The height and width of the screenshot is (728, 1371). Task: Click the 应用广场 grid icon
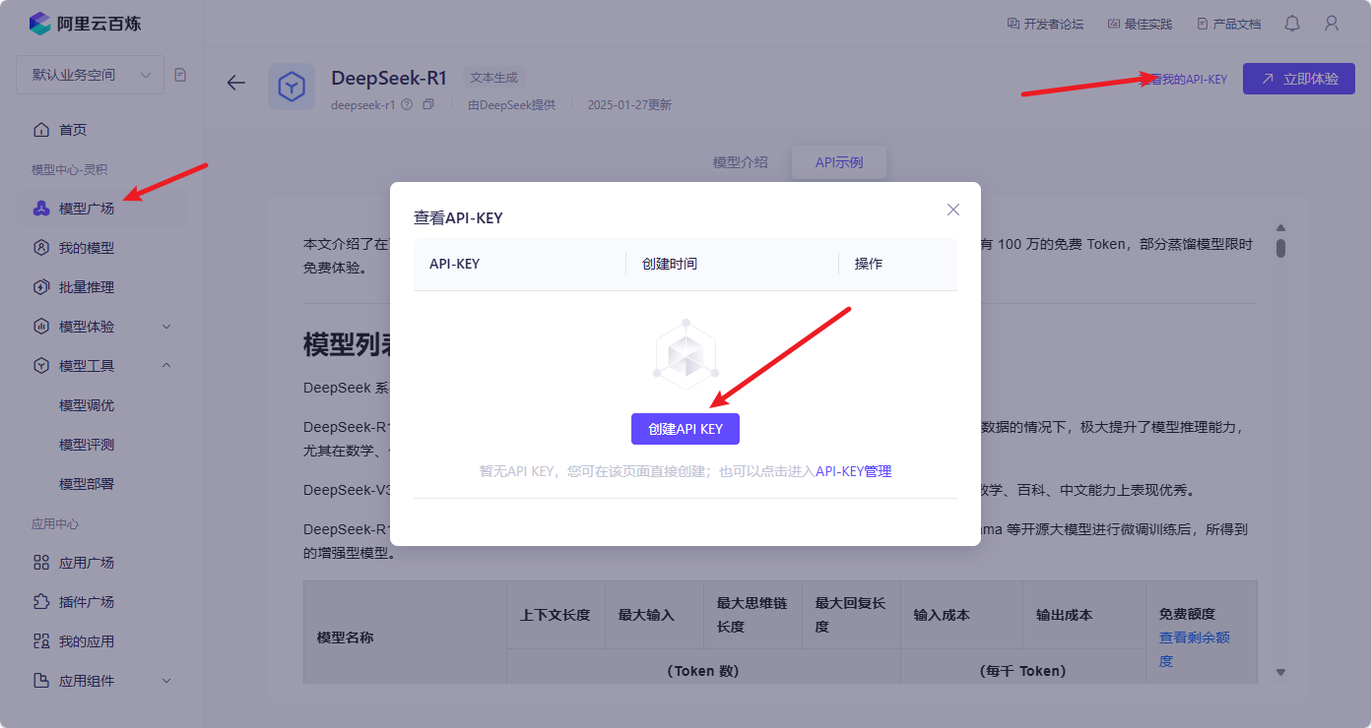tap(41, 563)
